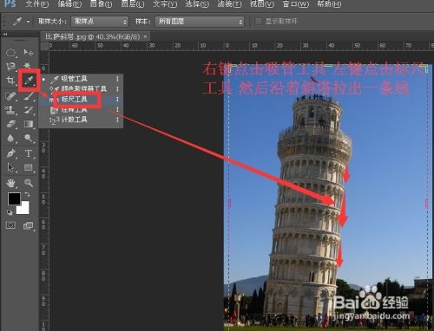Image resolution: width=434 pixels, height=331 pixels.
Task: Toggle Quick Mask mode
Action: [11, 225]
